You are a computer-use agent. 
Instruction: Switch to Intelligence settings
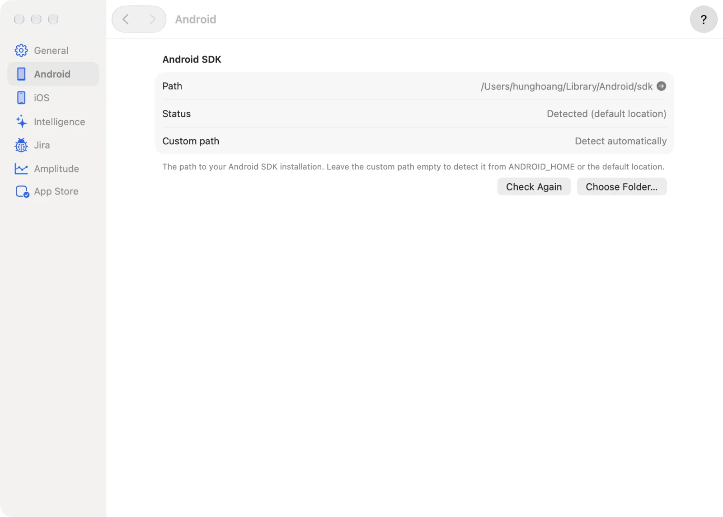pos(53,121)
